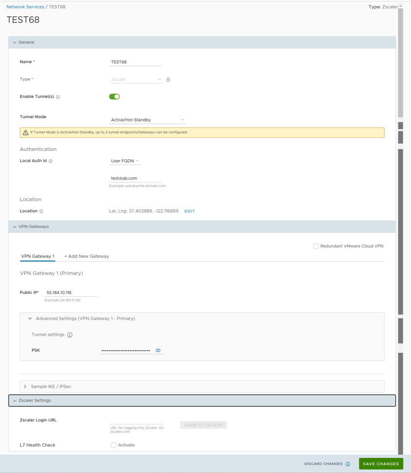Expand the Sample IKE / IPSec section
Image resolution: width=411 pixels, height=473 pixels.
pyautogui.click(x=25, y=386)
